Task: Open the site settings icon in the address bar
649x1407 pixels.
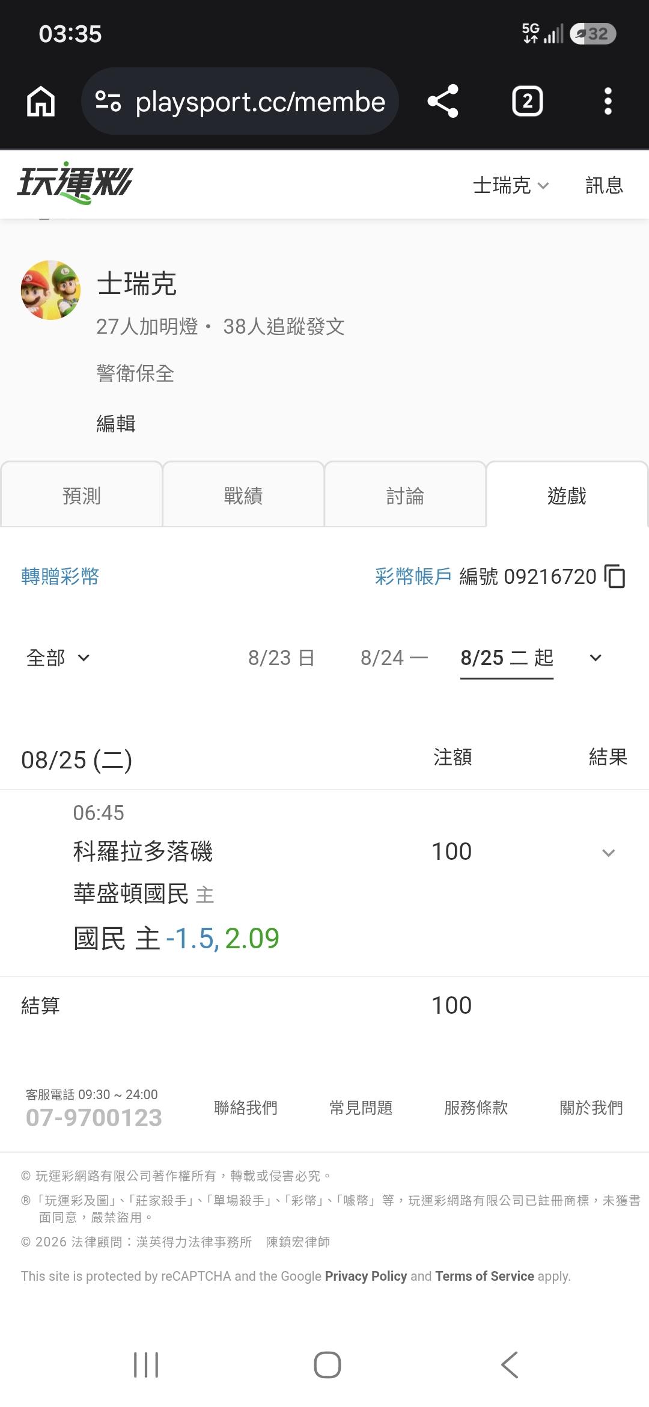Action: click(x=109, y=101)
